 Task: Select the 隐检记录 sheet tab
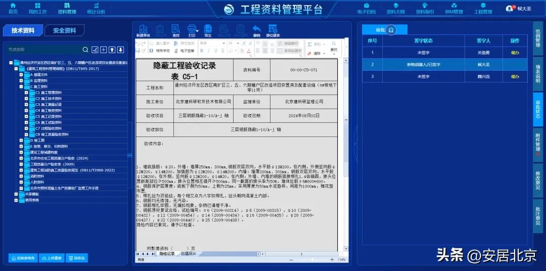(167, 254)
